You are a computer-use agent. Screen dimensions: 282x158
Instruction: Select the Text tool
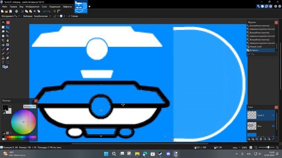tap(3, 62)
